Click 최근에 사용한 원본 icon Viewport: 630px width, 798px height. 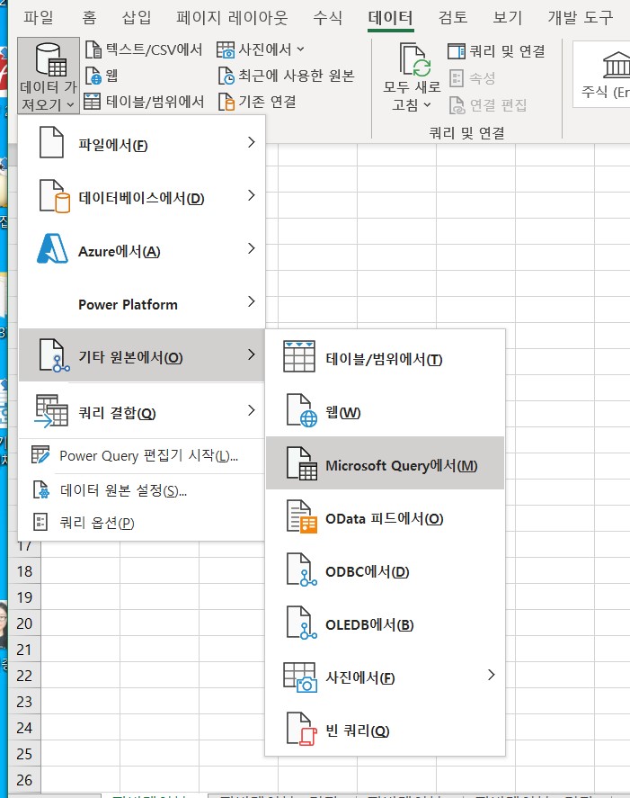[226, 76]
